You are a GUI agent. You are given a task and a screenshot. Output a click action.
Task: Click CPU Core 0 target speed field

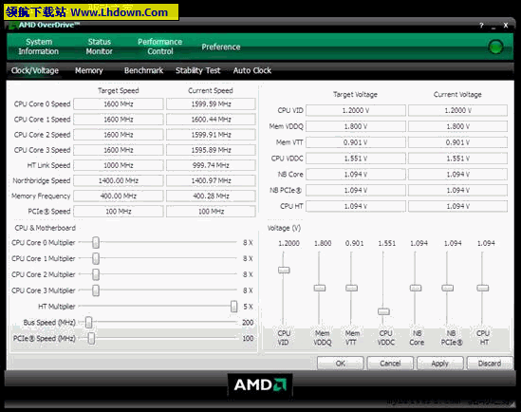pos(119,104)
